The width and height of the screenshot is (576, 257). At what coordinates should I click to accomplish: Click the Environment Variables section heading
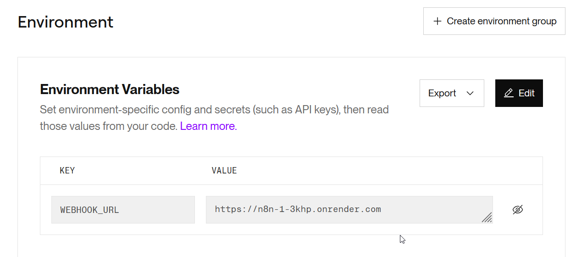click(x=110, y=89)
